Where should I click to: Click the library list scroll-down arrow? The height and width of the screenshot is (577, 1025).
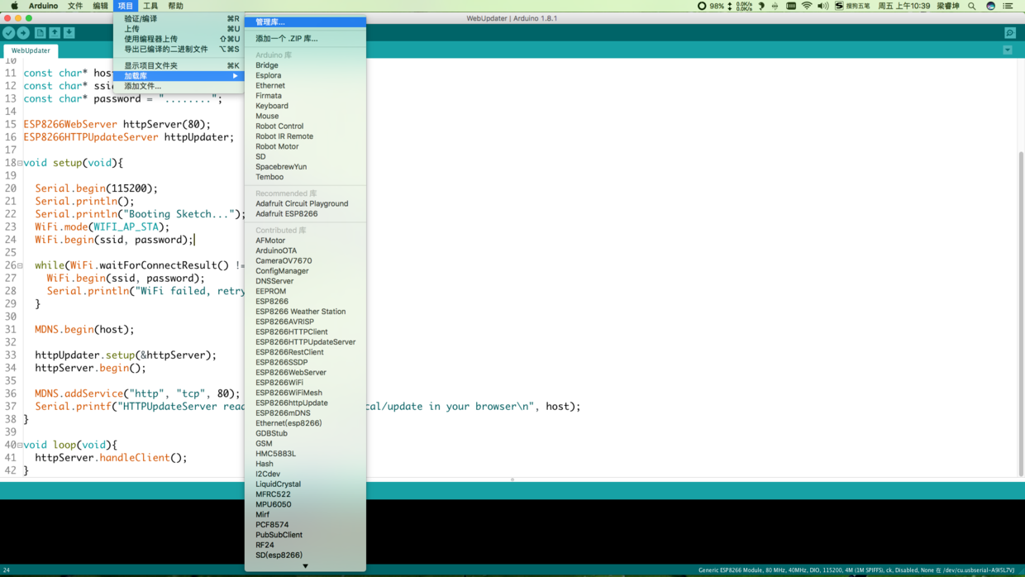click(305, 566)
